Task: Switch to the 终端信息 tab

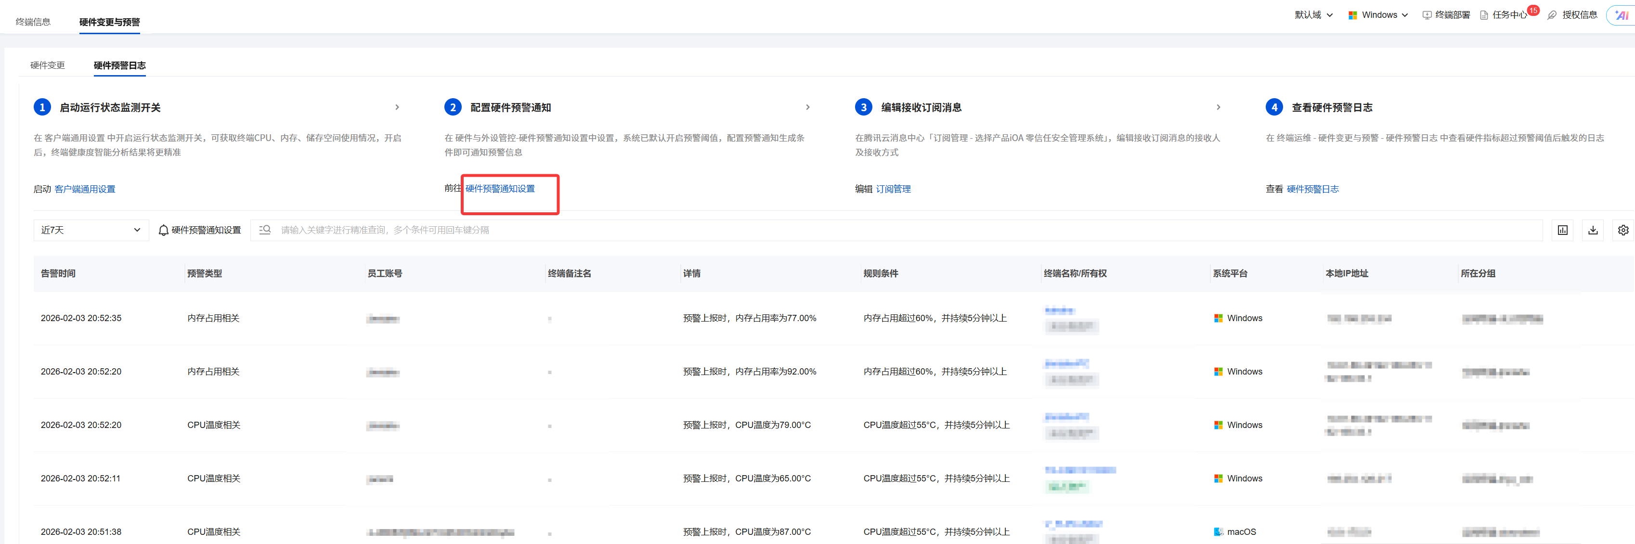Action: tap(33, 22)
